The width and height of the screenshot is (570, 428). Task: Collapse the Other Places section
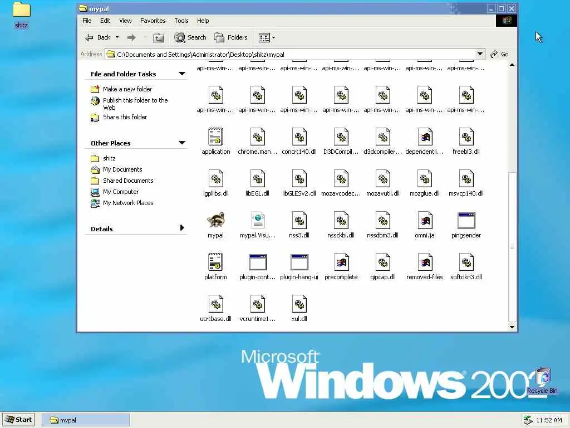(182, 143)
